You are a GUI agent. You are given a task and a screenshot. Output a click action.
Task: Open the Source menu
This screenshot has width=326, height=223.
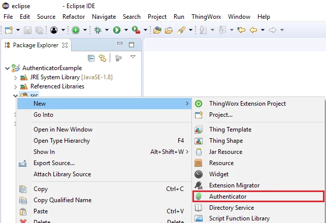coord(46,17)
